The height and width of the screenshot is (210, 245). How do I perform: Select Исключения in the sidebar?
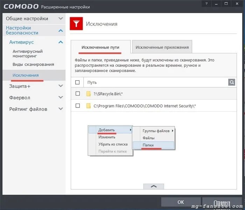(x=34, y=75)
